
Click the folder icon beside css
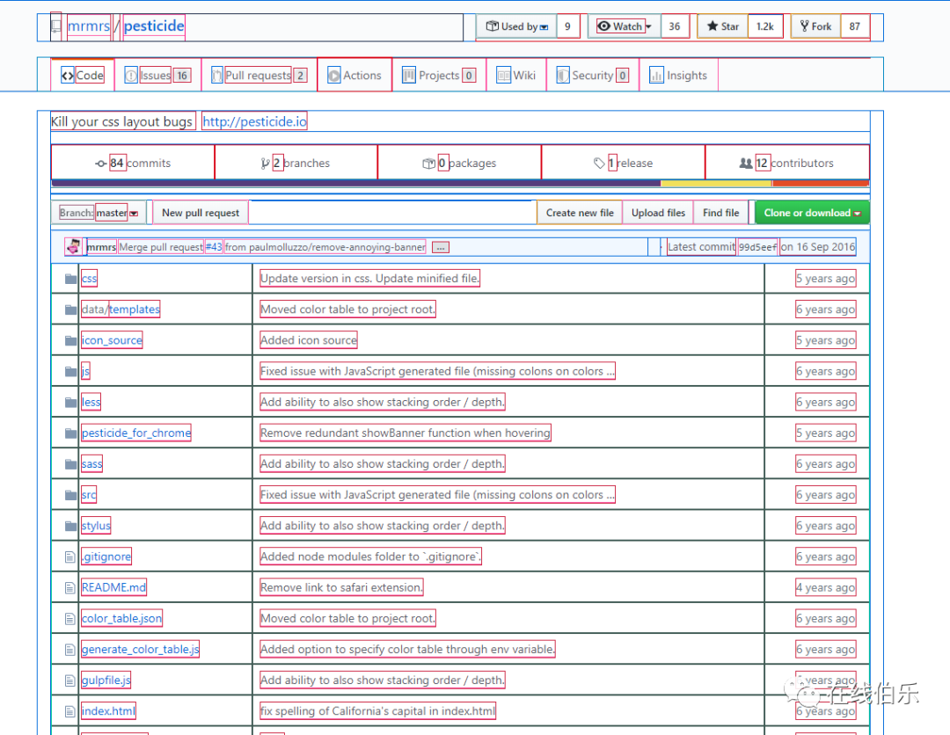coord(71,279)
